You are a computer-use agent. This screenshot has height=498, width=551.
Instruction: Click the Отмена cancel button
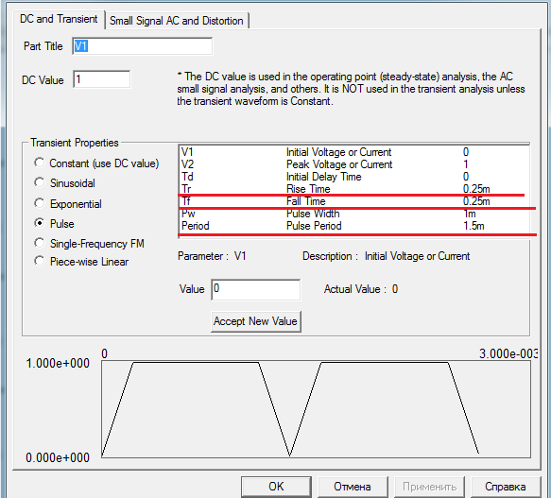tap(353, 487)
